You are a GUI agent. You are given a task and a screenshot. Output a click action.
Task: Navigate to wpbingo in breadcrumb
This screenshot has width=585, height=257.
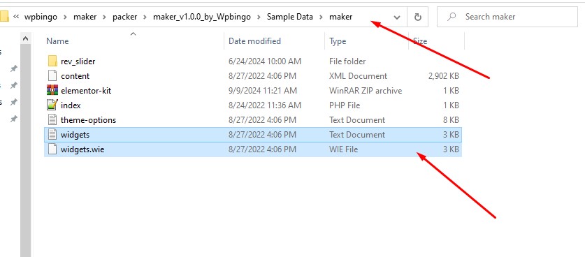(x=41, y=17)
